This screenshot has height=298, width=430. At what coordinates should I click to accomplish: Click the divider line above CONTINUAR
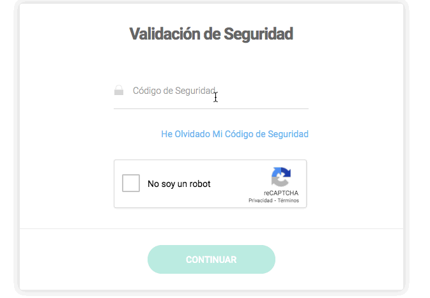(x=211, y=228)
